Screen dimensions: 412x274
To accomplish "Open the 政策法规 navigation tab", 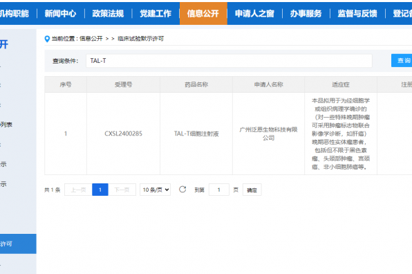I will point(108,13).
